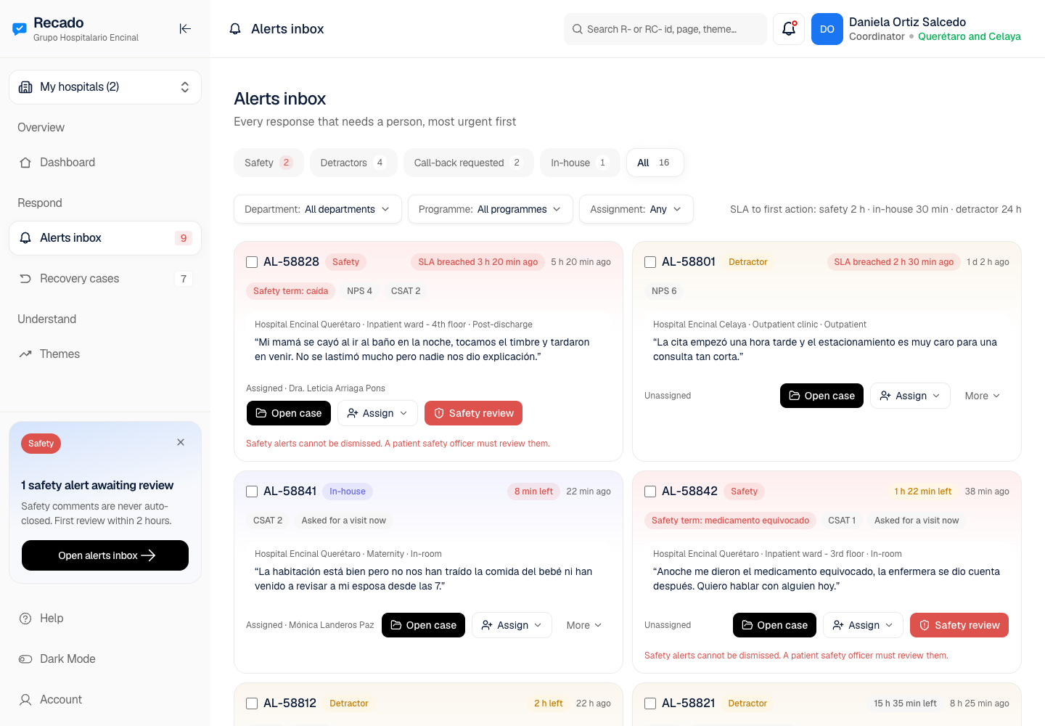The image size is (1045, 726).
Task: Check the AL-58812 alert checkbox
Action: coord(252,703)
